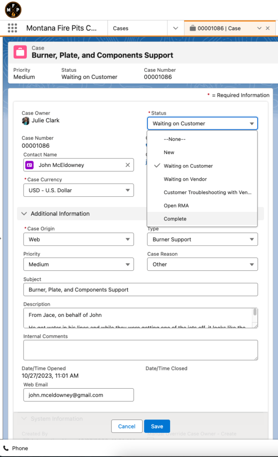Select the Open RMA status
This screenshot has width=278, height=457.
tap(202, 205)
